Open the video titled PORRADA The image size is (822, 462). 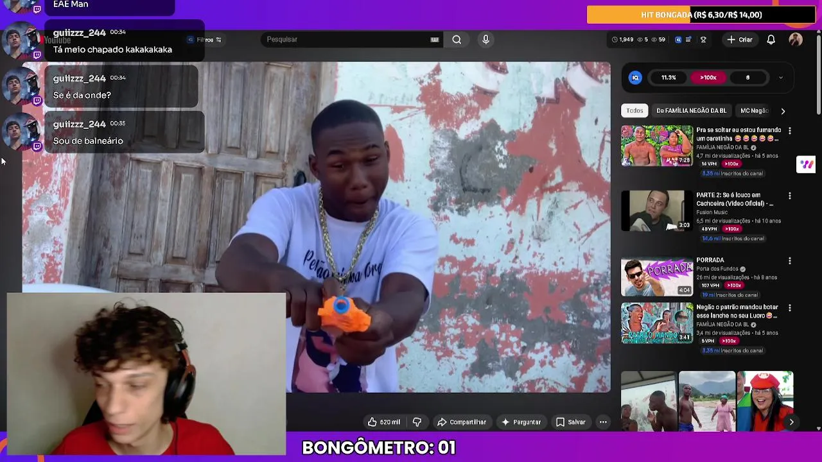[x=710, y=260]
